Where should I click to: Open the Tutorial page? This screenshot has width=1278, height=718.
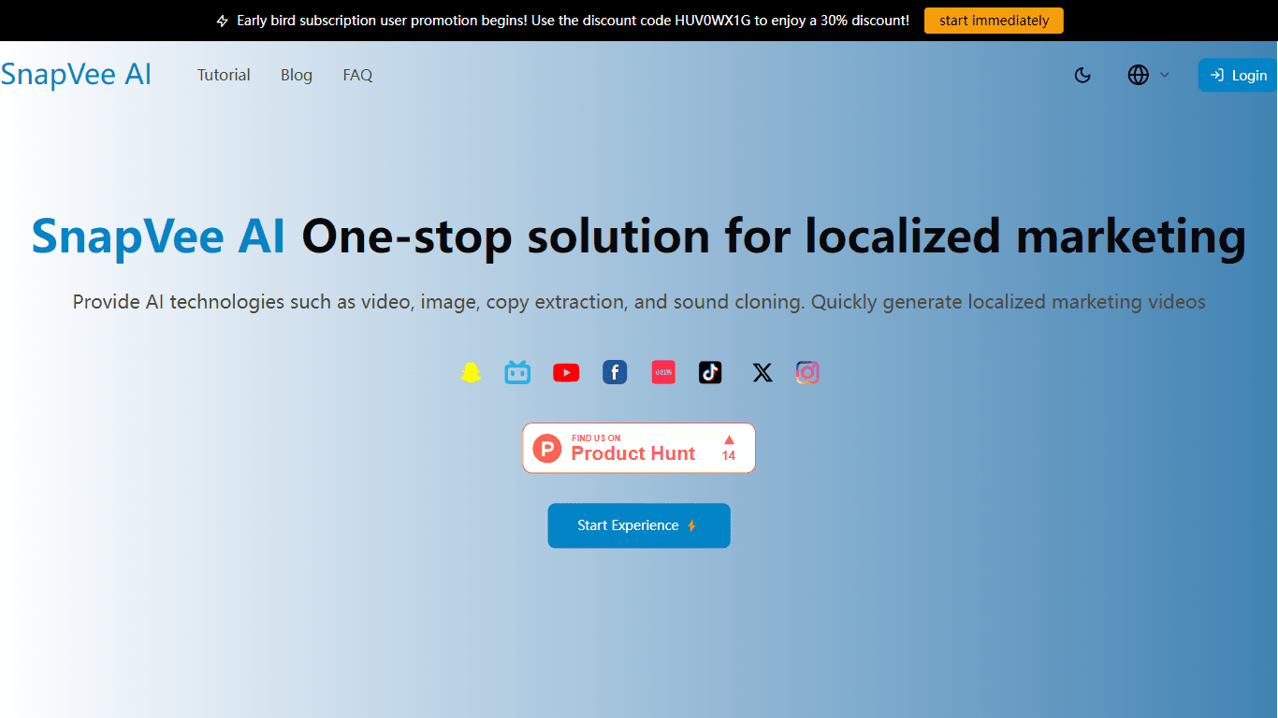coord(224,75)
